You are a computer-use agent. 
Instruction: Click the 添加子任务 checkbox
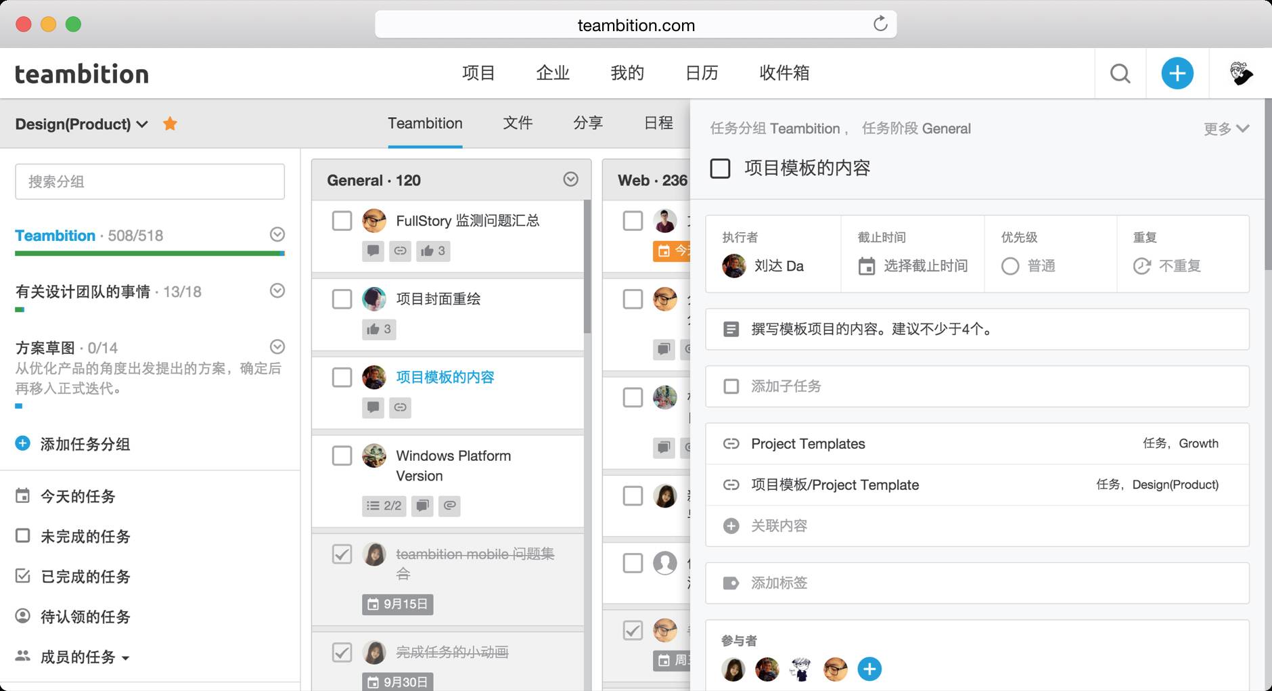(x=731, y=386)
